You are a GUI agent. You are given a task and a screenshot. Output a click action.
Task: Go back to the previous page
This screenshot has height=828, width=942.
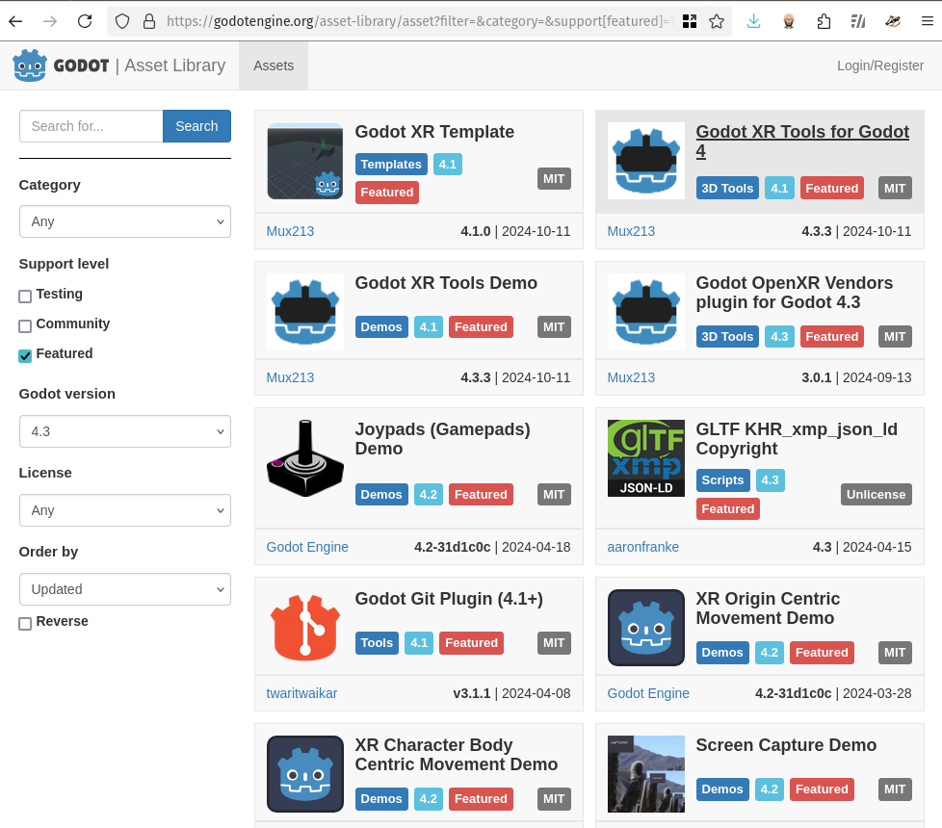coord(16,21)
